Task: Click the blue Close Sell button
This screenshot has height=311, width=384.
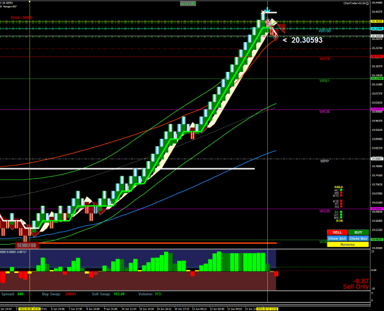Action: pos(337,238)
